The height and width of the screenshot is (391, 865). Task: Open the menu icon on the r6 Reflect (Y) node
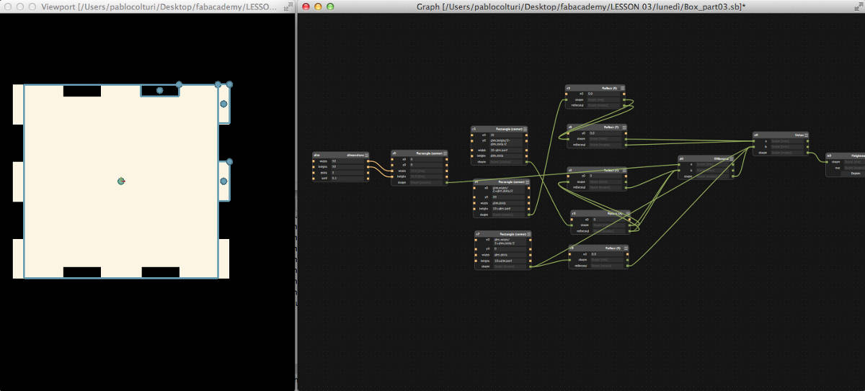point(624,127)
